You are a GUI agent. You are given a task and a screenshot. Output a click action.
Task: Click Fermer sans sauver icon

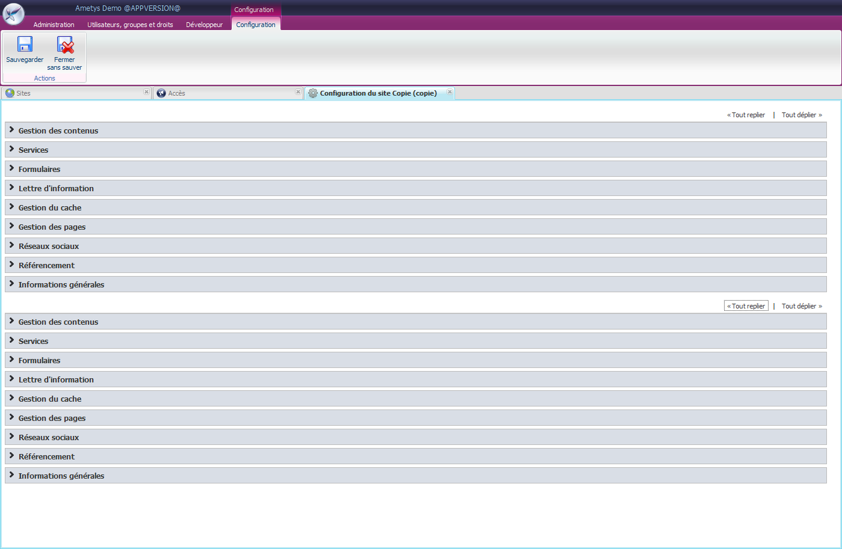click(x=64, y=45)
